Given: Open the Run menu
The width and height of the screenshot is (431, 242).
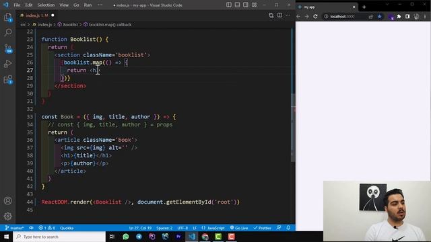Looking at the screenshot, I should coord(88,5).
